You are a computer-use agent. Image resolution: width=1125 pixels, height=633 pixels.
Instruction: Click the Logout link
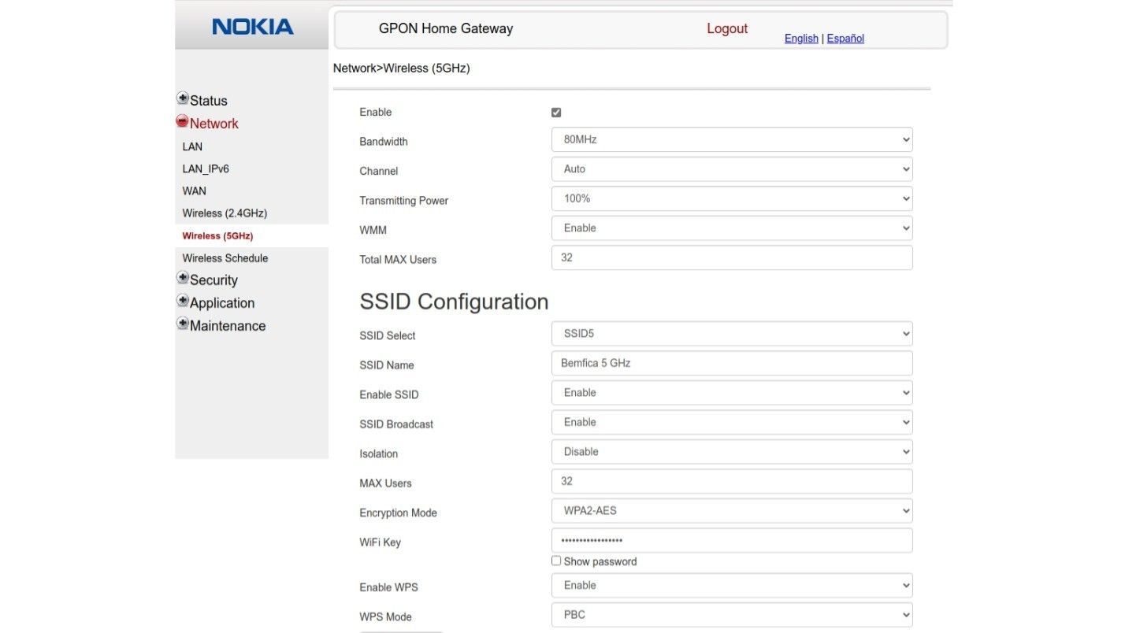tap(726, 29)
